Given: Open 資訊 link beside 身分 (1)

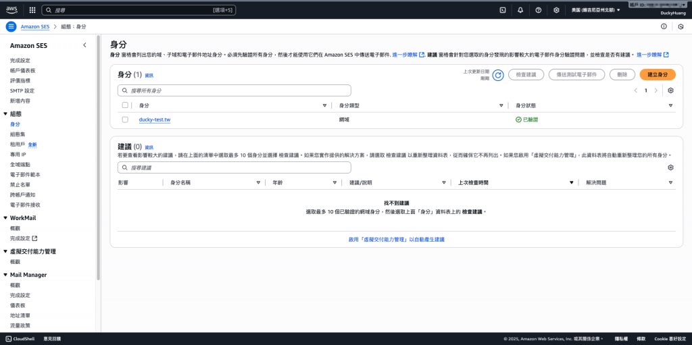Looking at the screenshot, I should (x=149, y=76).
